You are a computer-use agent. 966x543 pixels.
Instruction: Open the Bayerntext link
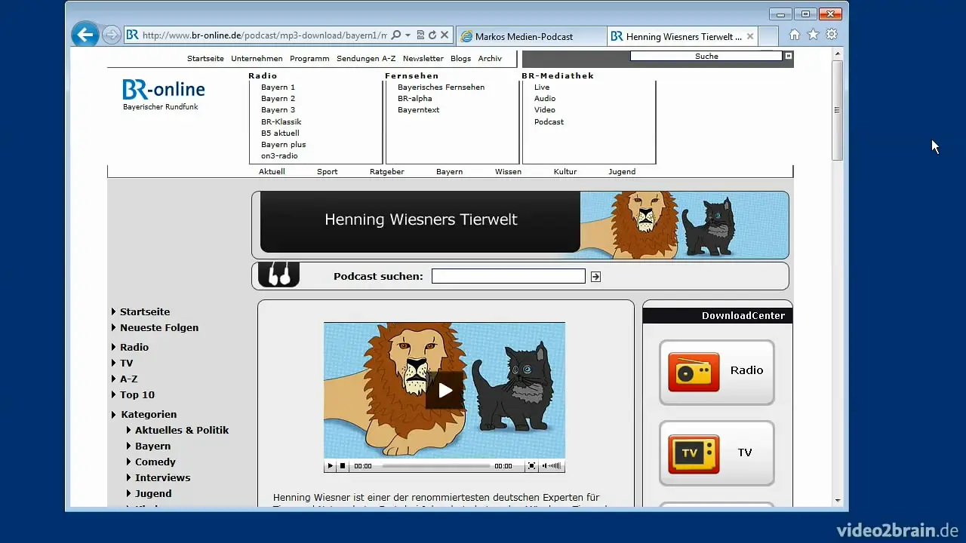coord(418,110)
